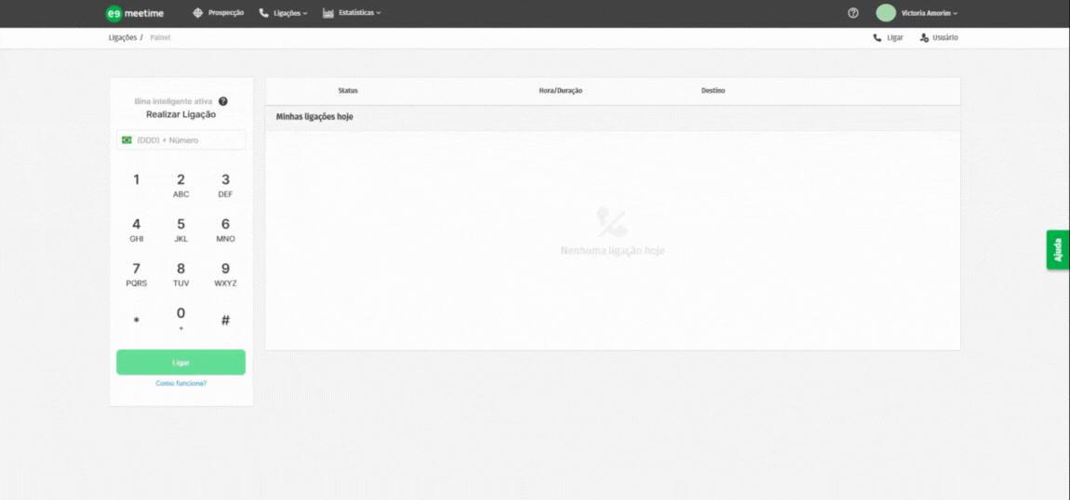
Task: Dial digit 0 on keypad
Action: point(181,319)
